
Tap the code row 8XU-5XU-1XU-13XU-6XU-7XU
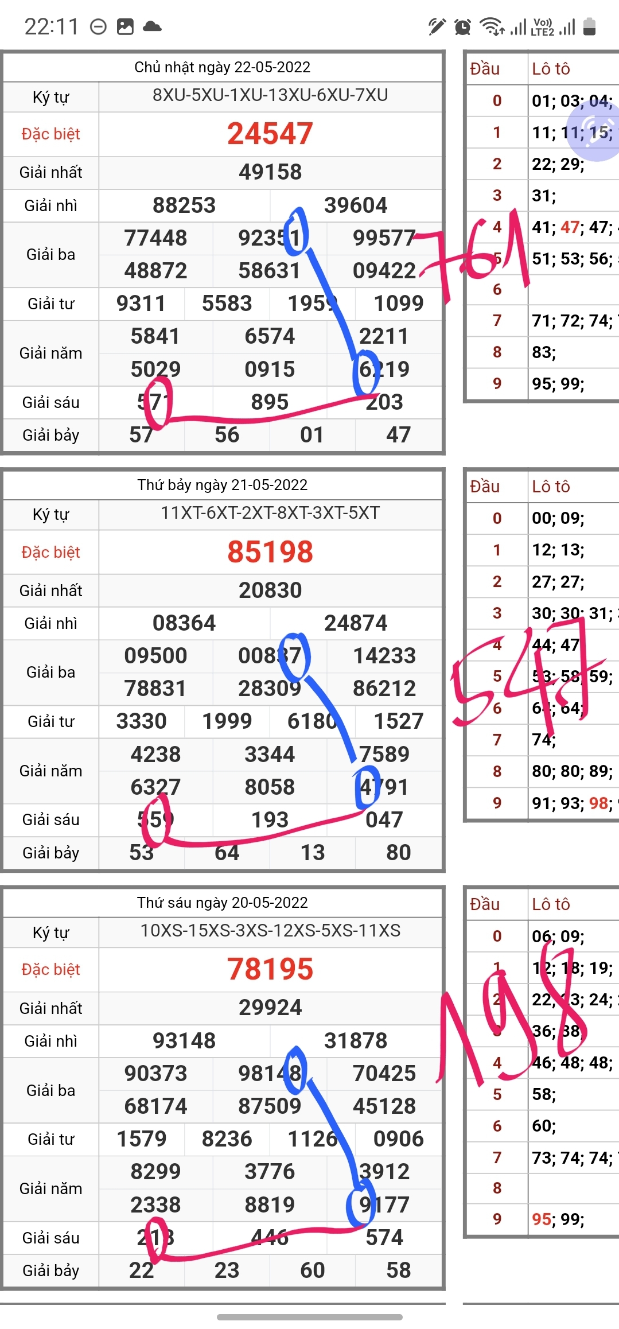coord(270,95)
